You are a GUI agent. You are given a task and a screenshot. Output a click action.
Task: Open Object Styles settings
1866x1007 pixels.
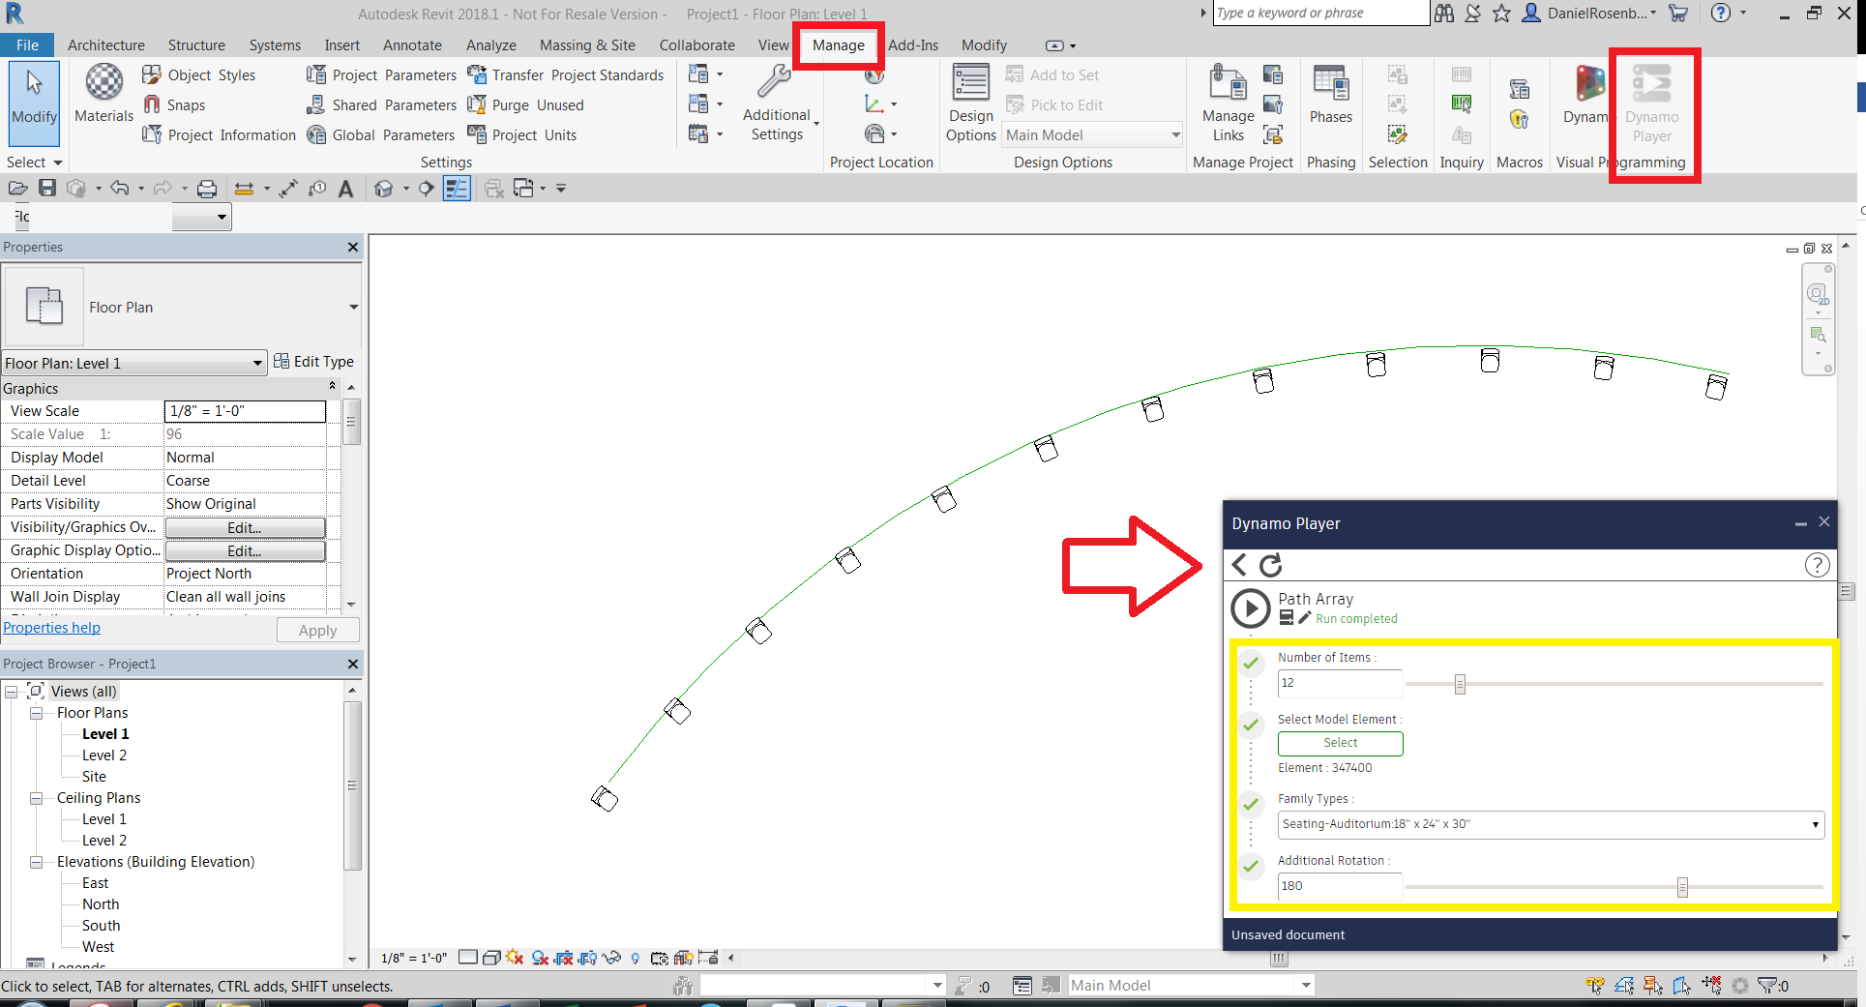click(x=199, y=74)
